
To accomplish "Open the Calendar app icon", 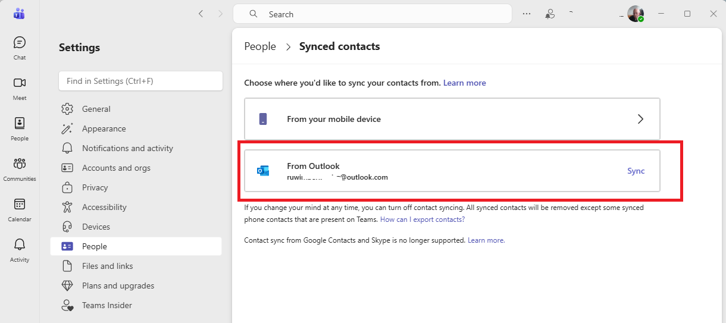I will pos(20,209).
